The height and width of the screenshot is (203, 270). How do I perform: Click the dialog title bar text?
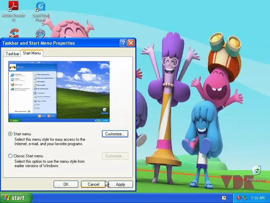pyautogui.click(x=38, y=43)
